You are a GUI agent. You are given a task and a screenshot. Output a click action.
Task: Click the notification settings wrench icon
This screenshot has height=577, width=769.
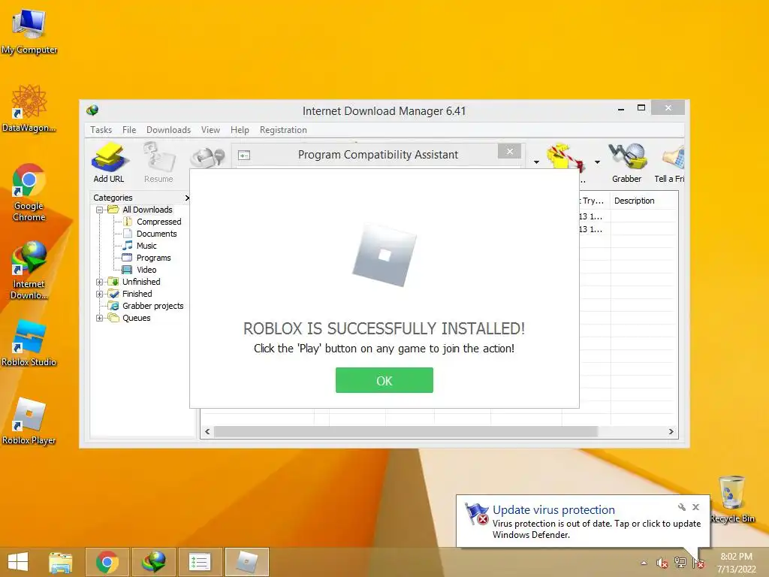click(x=681, y=507)
